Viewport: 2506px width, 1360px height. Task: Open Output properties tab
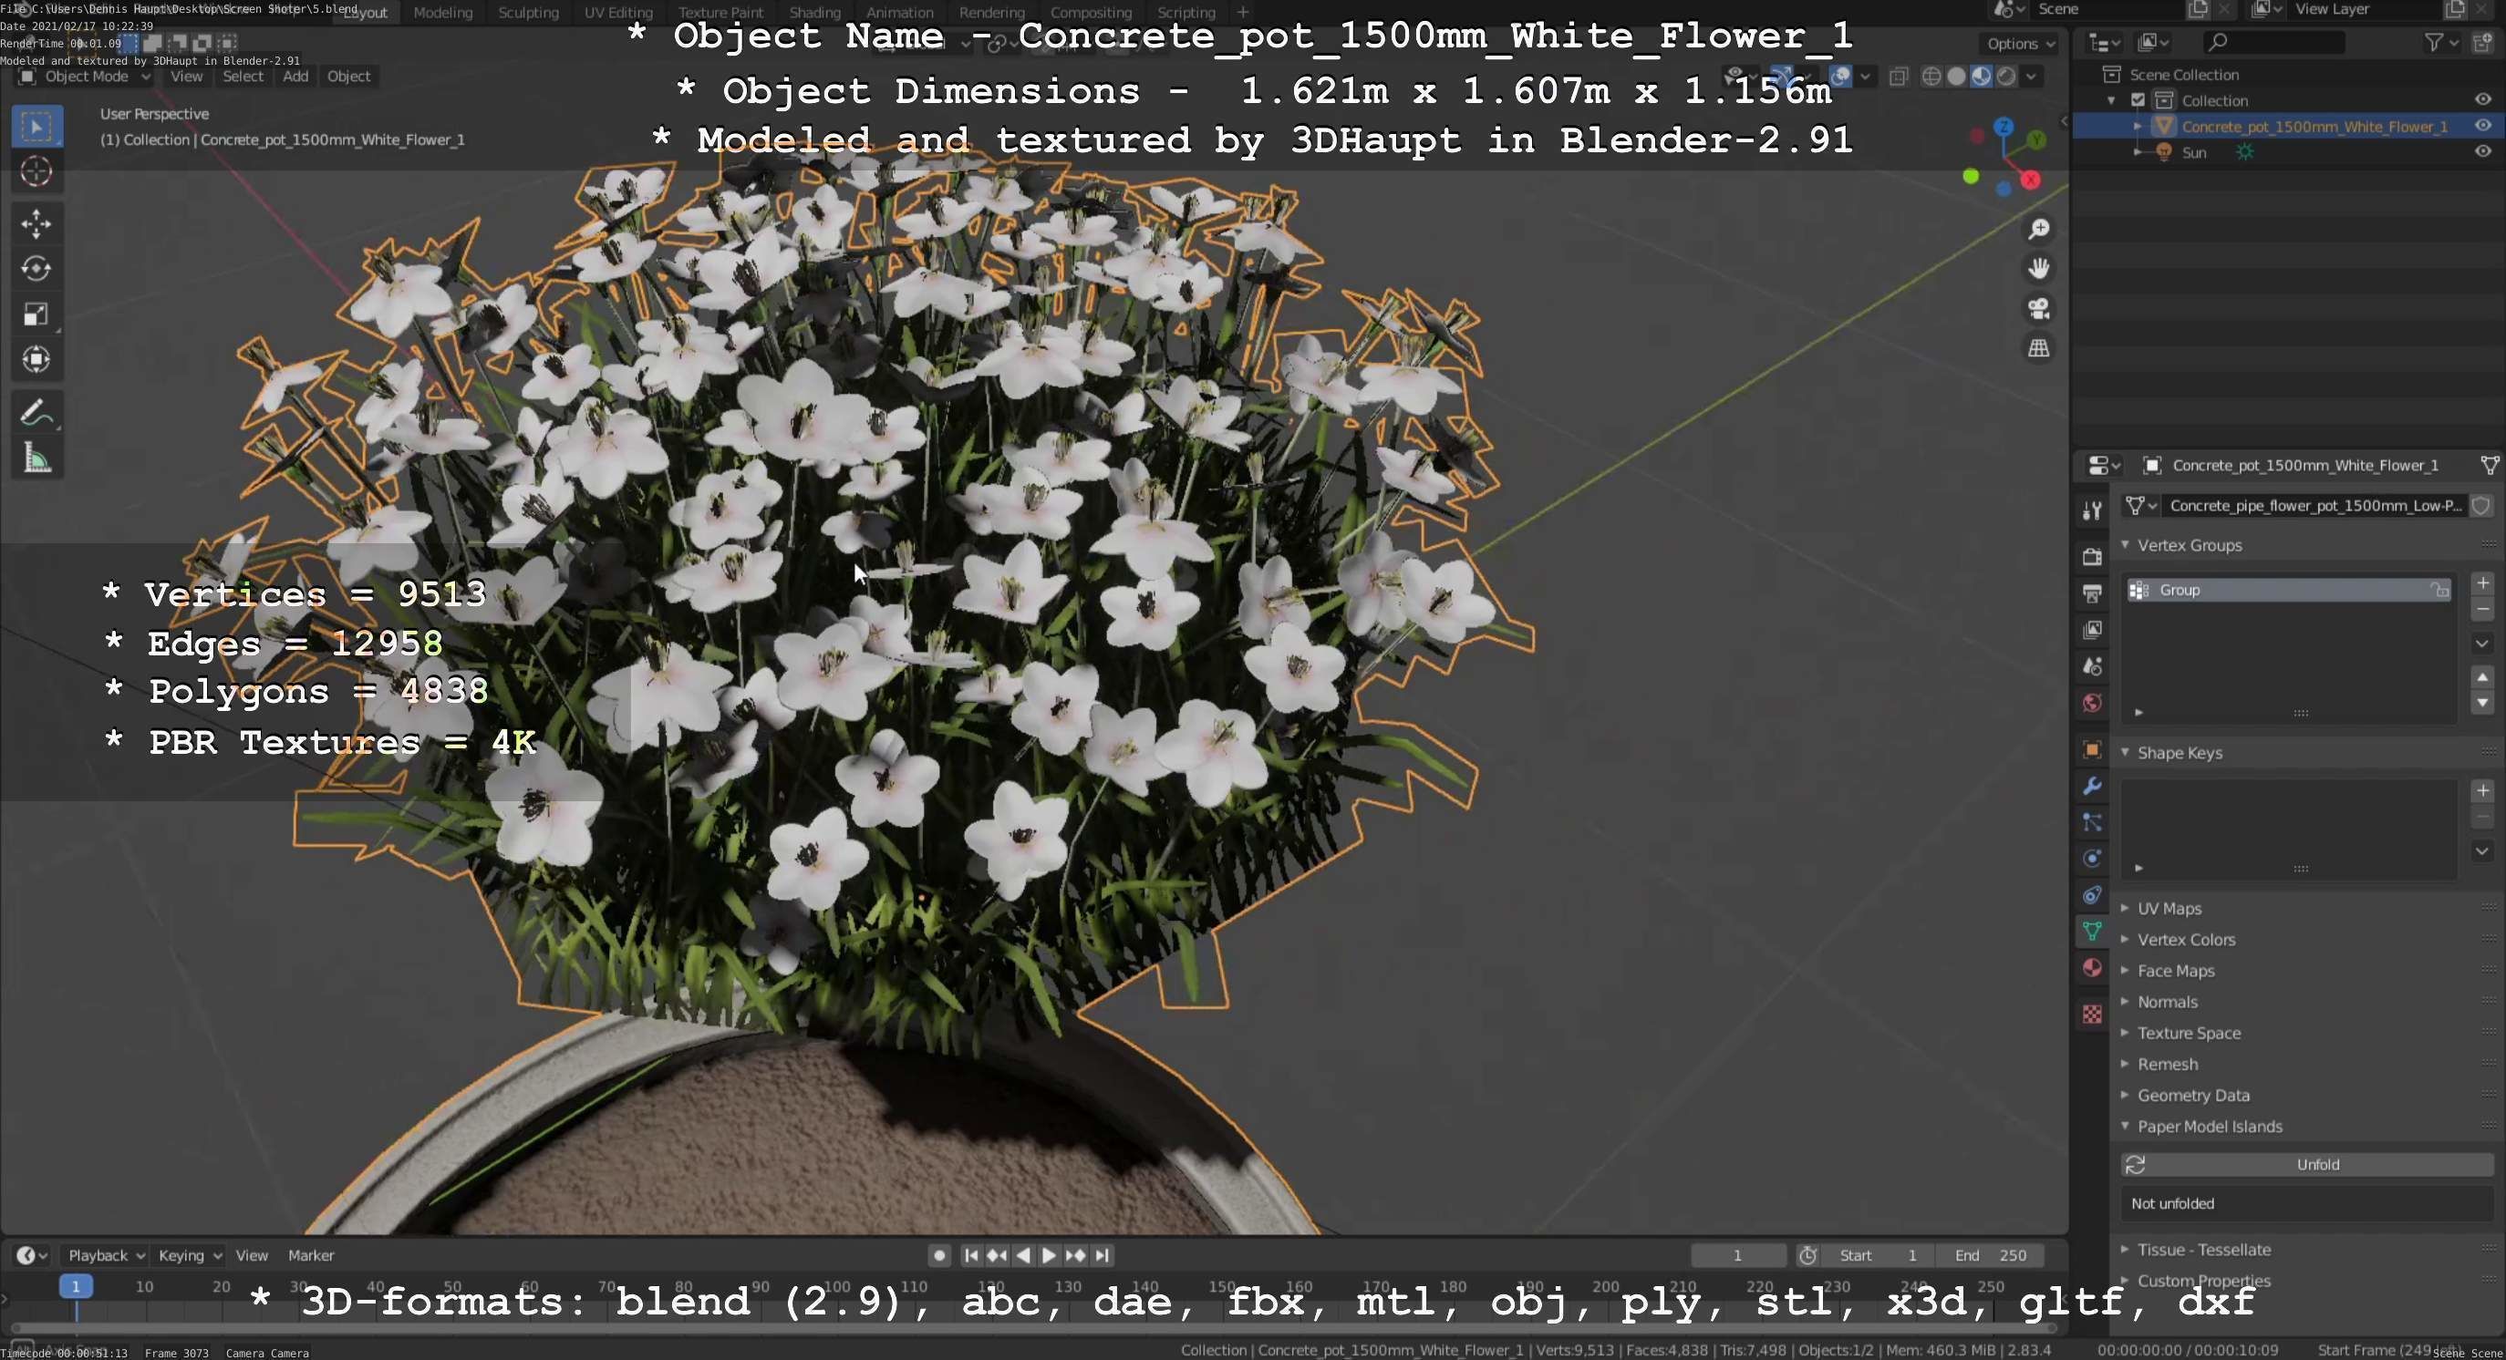click(2092, 593)
